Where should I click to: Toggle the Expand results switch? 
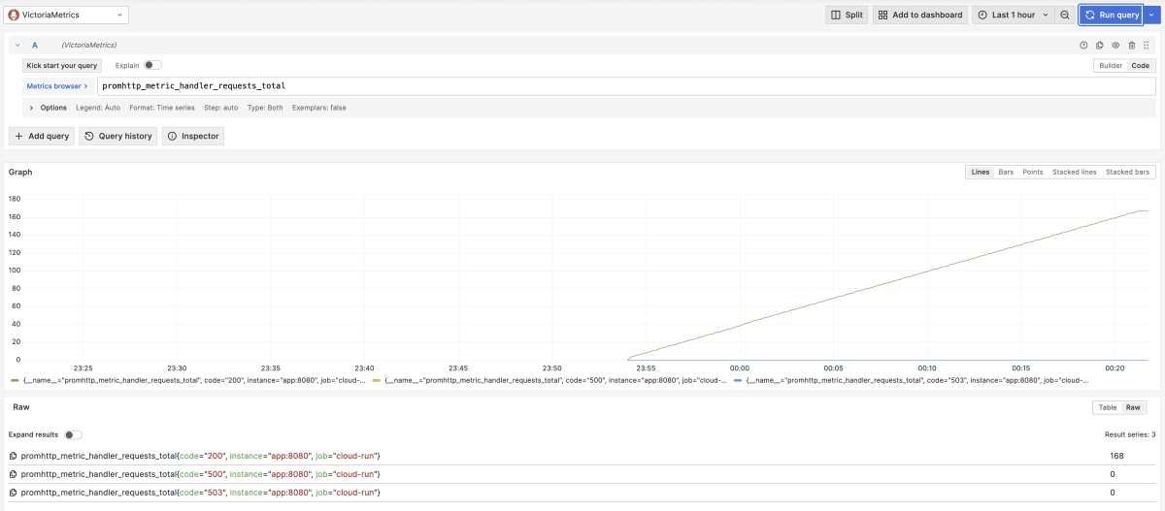(73, 434)
